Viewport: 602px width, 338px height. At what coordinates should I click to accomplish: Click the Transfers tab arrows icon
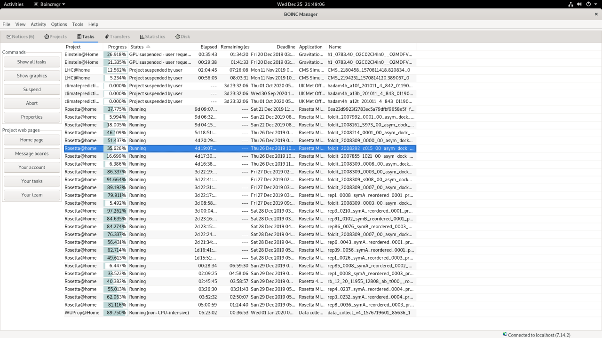click(107, 37)
